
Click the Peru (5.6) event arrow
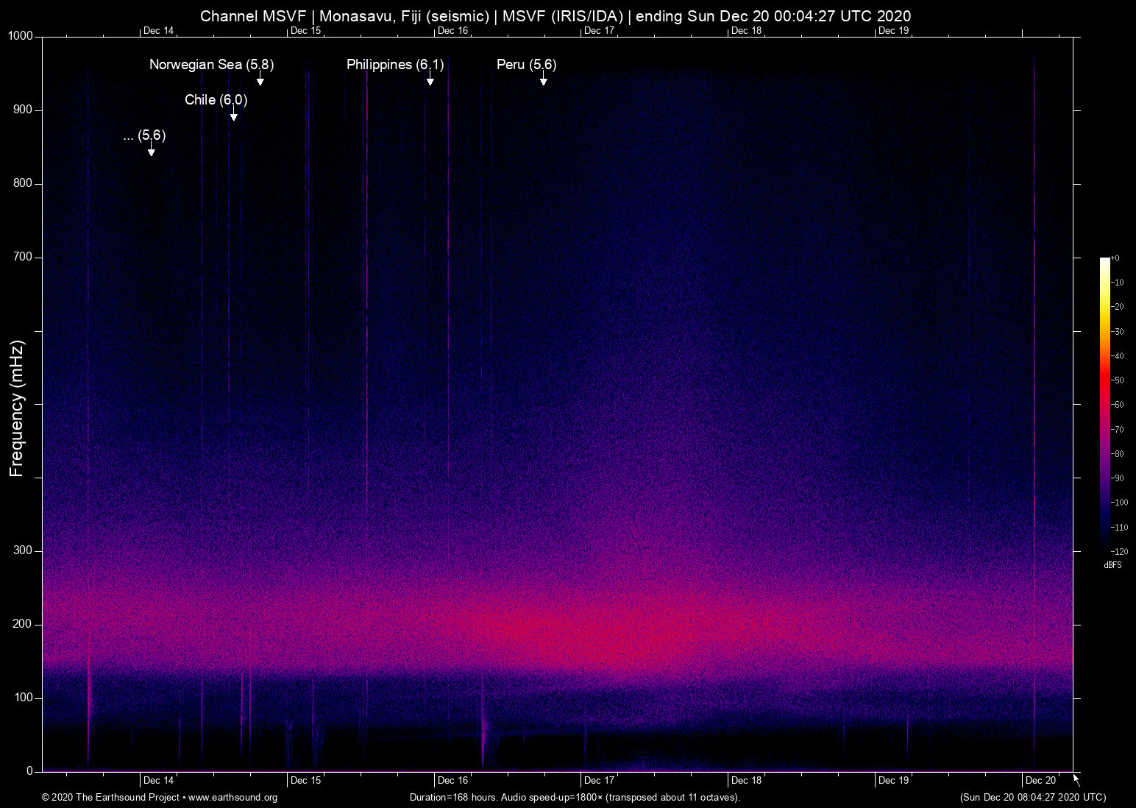click(543, 79)
